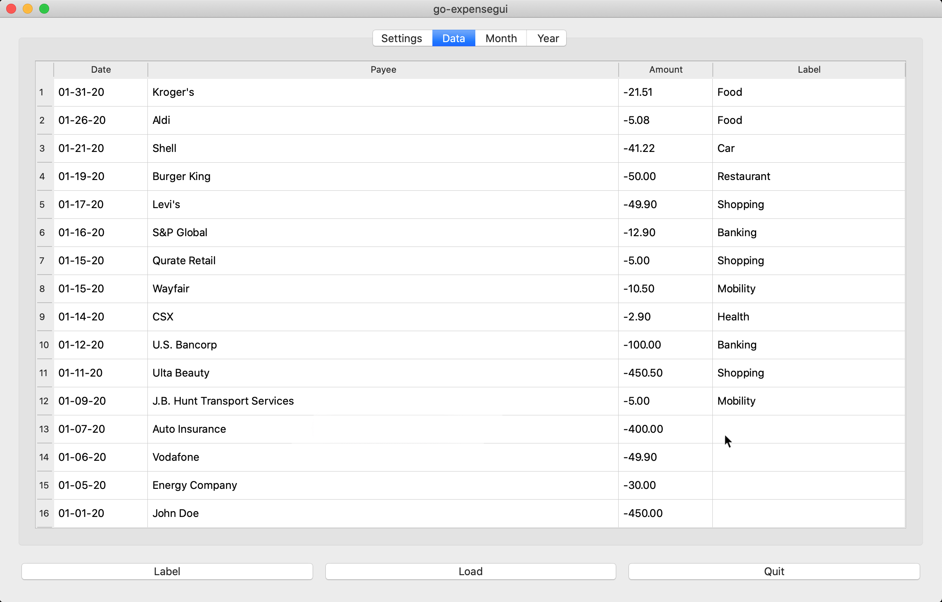The image size is (942, 602).
Task: Click row 14 Vodafone label cell
Action: 809,457
